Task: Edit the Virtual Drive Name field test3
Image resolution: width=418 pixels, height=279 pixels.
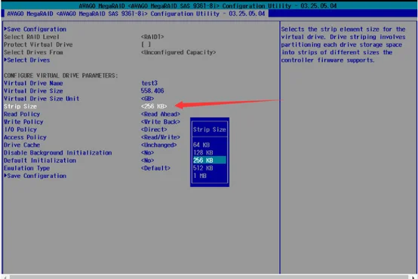Action: click(x=149, y=83)
